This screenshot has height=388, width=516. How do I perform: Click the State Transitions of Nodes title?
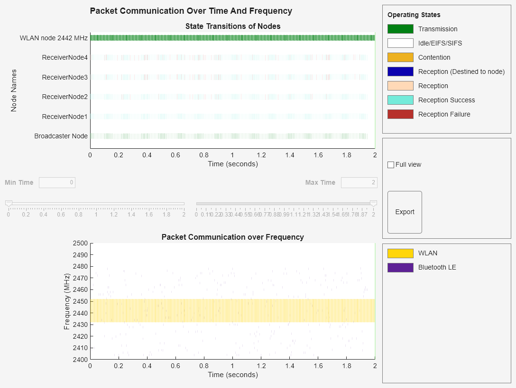[x=233, y=26]
